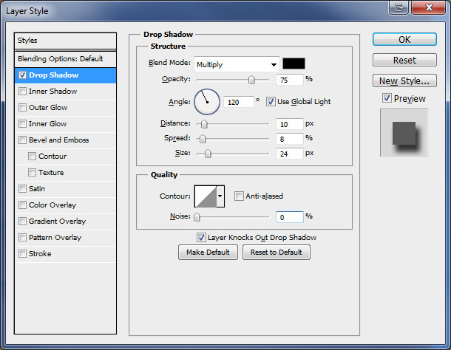Enable the Outer Glow checkbox
Image resolution: width=451 pixels, height=350 pixels.
22,108
